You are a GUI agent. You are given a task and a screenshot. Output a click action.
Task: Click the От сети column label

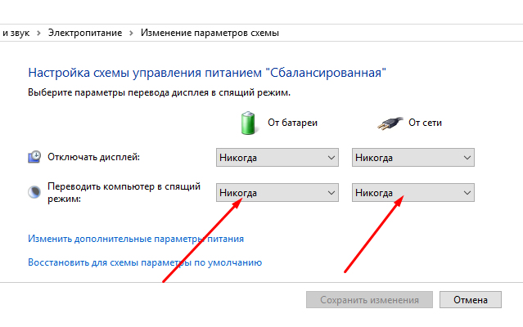point(425,123)
